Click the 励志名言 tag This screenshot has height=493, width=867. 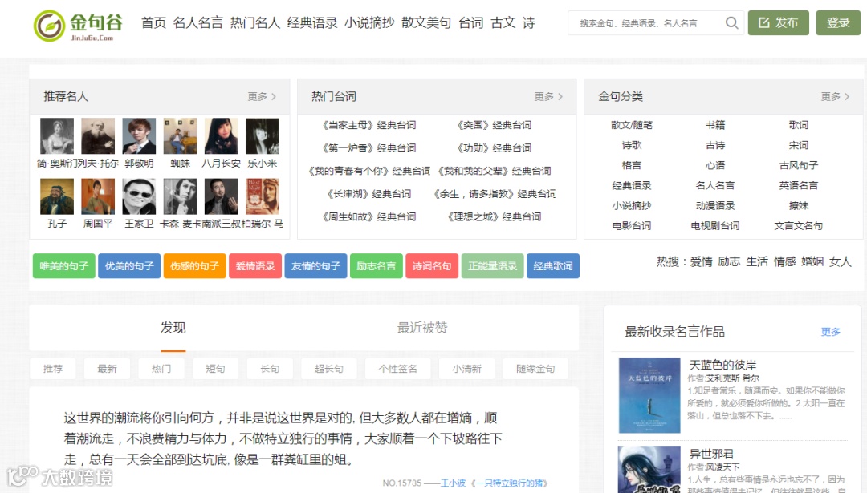point(376,266)
